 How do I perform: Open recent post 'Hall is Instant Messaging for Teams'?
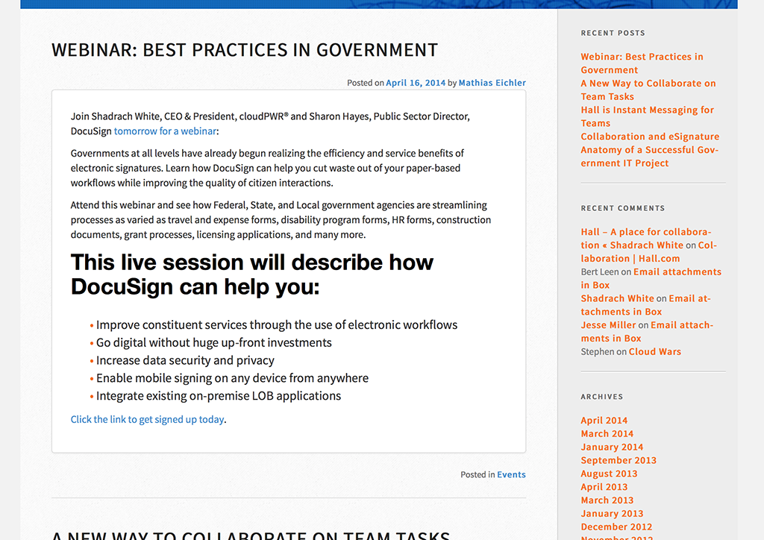coord(647,116)
